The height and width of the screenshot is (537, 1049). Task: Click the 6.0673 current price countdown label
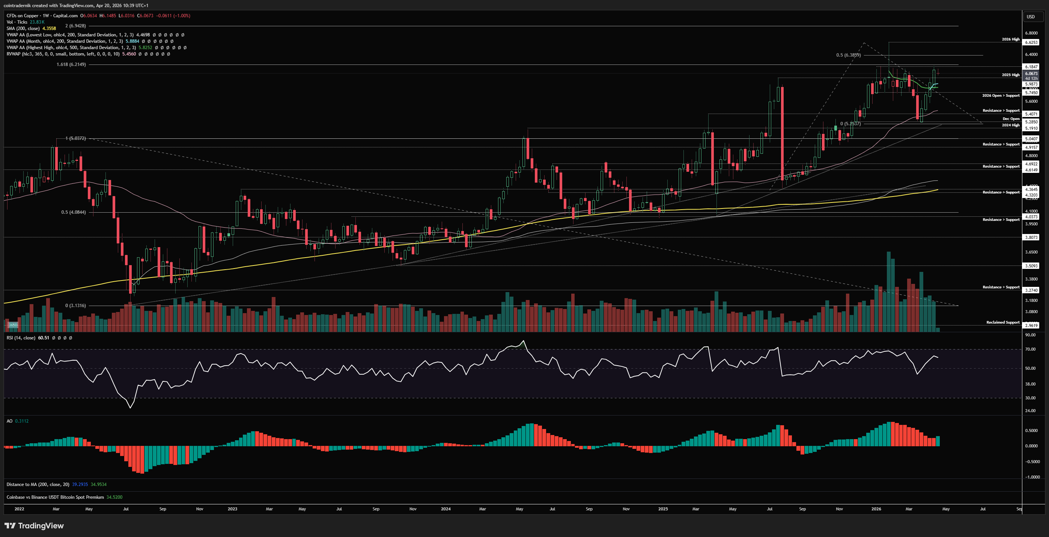[x=1031, y=76]
